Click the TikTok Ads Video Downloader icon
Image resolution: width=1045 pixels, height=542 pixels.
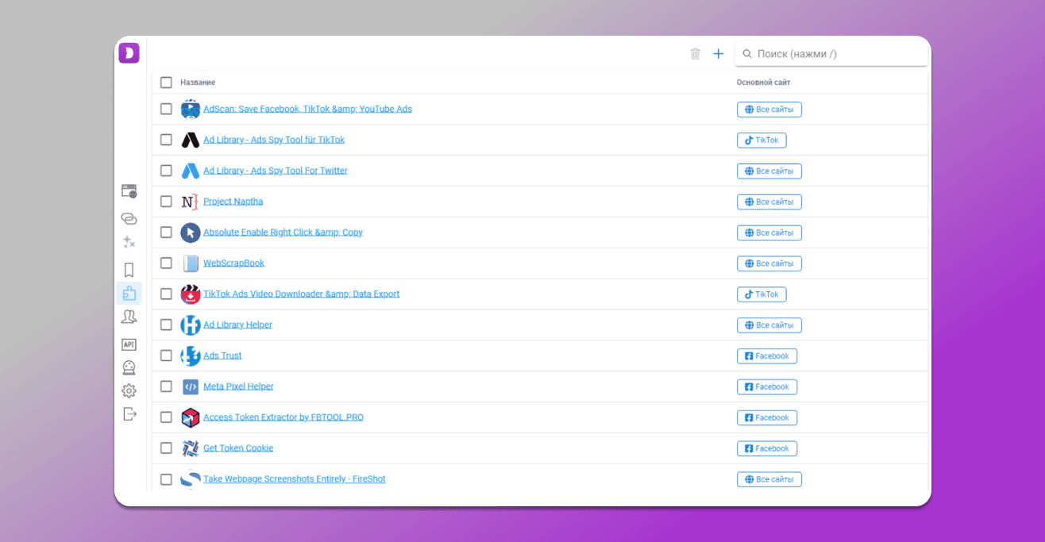click(190, 294)
